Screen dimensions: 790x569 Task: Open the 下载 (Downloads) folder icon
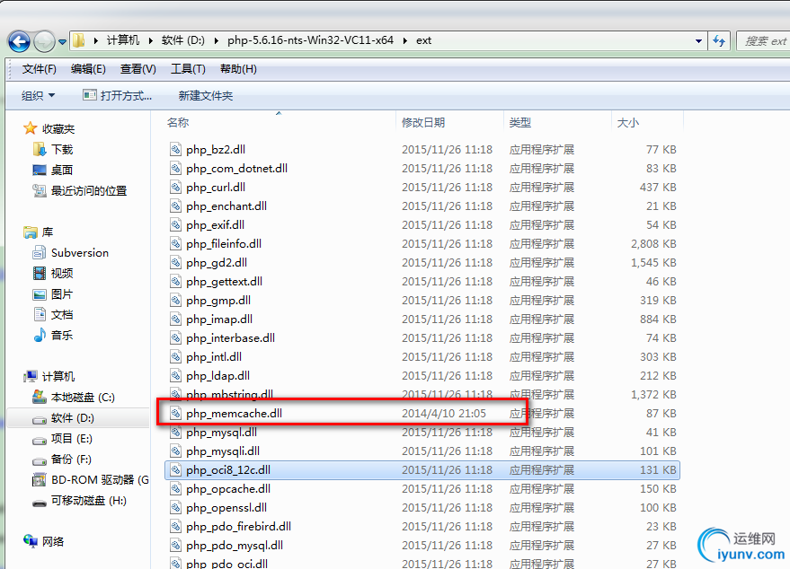pos(38,147)
